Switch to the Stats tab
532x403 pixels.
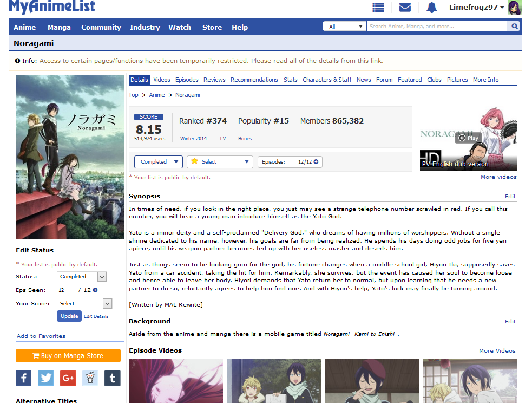291,80
